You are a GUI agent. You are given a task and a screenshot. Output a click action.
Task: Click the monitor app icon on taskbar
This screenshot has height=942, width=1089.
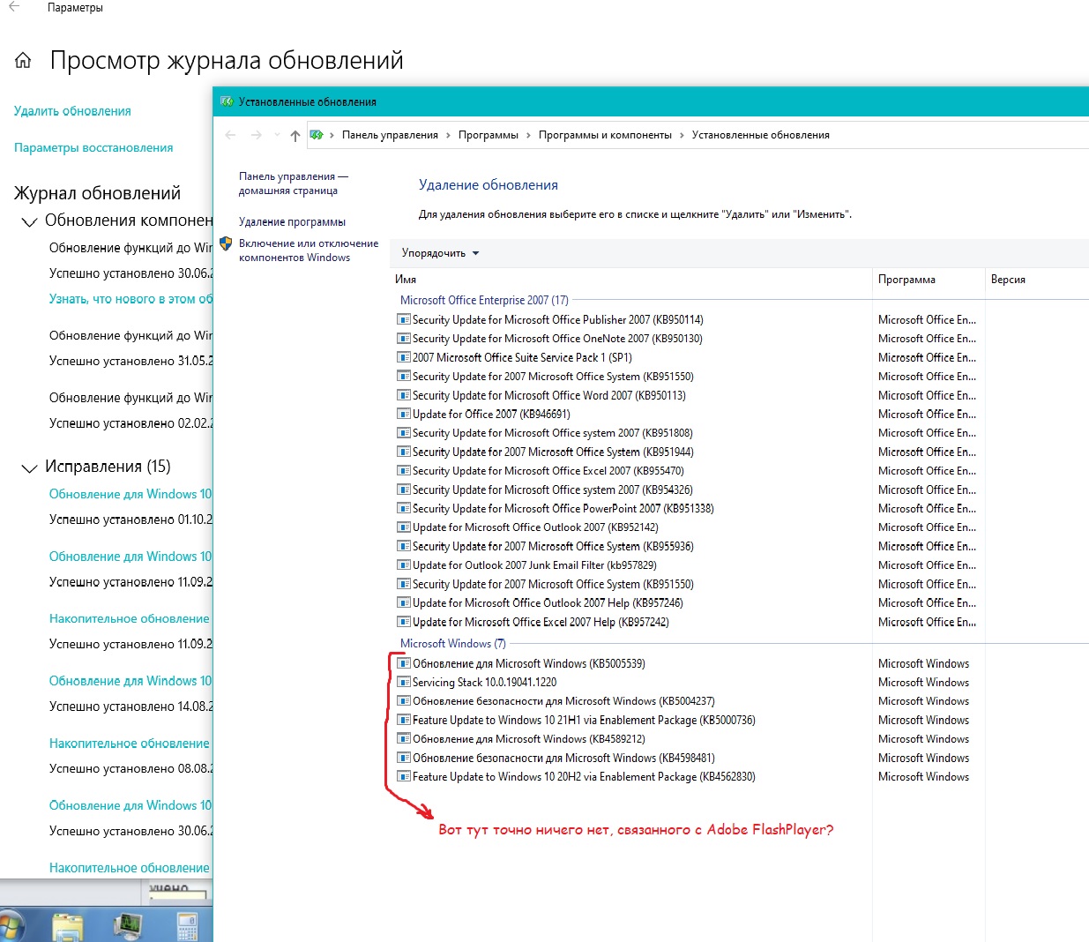tap(129, 927)
